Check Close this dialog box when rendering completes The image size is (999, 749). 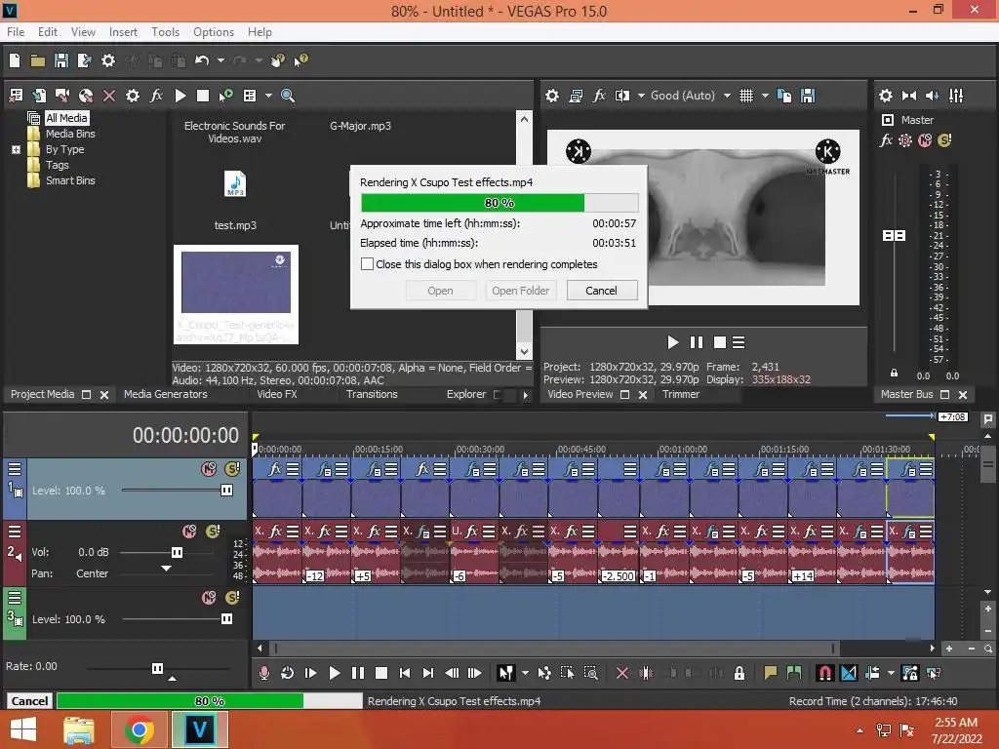367,263
